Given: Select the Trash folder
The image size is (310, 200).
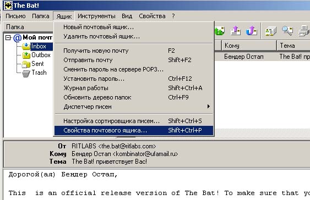Looking at the screenshot, I should [x=39, y=73].
